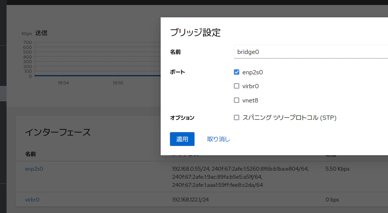388x213 pixels.
Task: Click the 19:54 time label
Action: point(63,83)
